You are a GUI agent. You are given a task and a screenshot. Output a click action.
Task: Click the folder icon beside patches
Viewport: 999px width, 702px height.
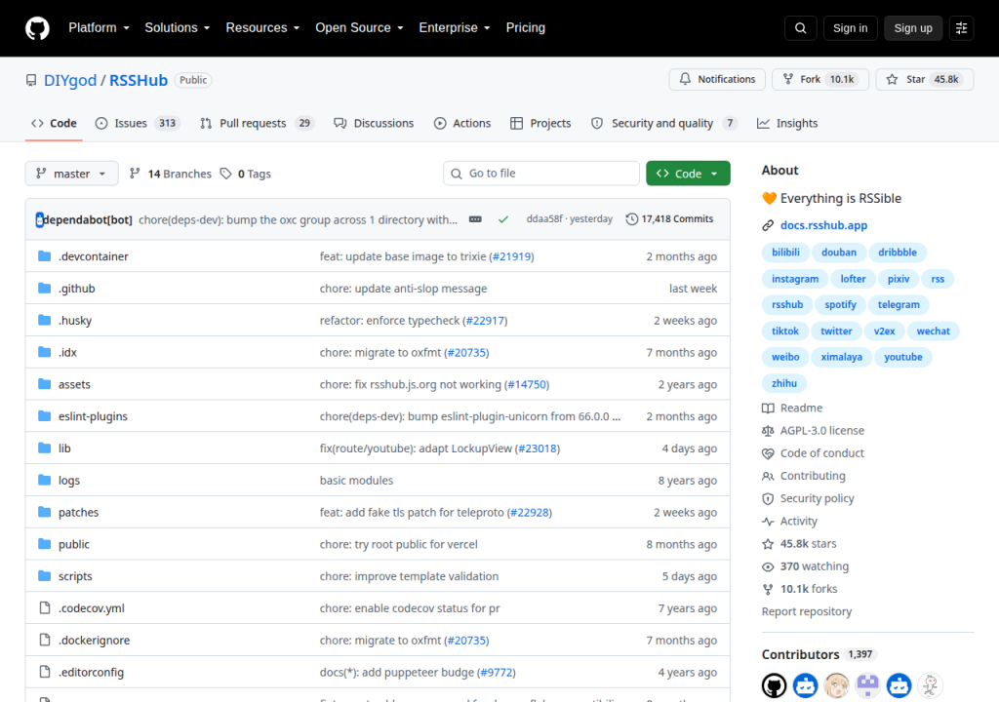point(44,512)
